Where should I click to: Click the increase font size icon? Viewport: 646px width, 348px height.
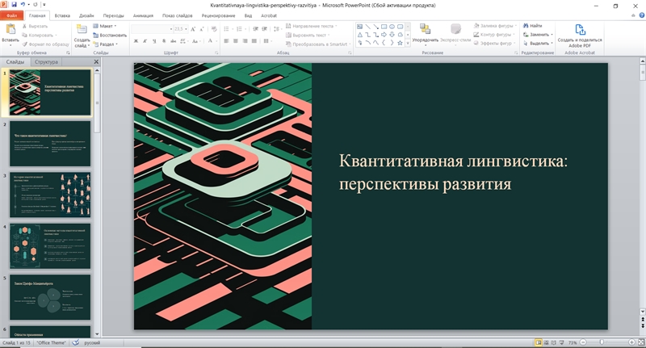(x=193, y=29)
